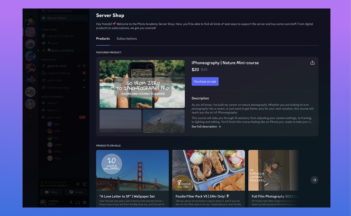Viewport: 351px width, 216px height.
Task: Switch to the Subscriptions tab
Action: (x=127, y=39)
